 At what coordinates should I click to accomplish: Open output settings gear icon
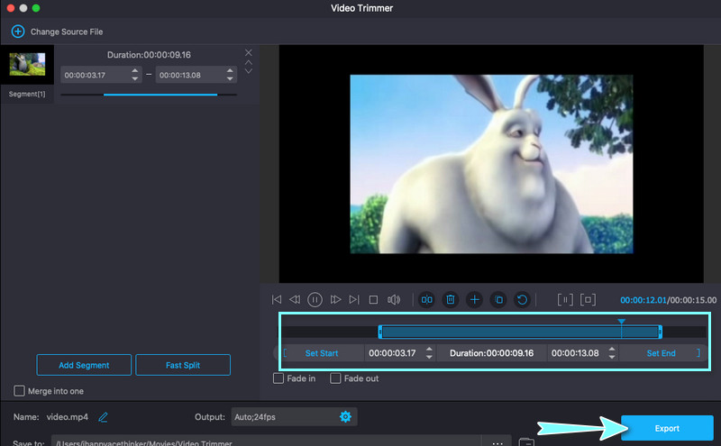(x=344, y=416)
